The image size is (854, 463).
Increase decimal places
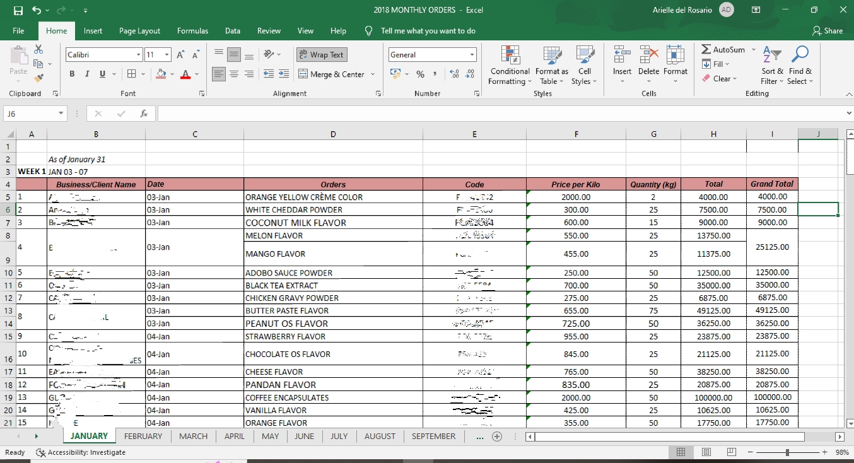454,74
